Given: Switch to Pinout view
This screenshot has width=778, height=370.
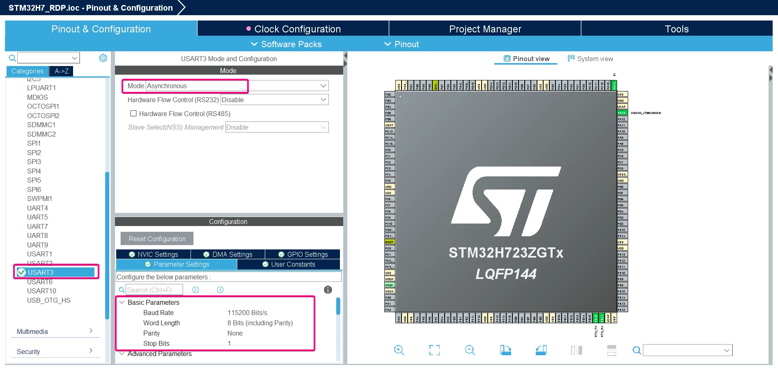Looking at the screenshot, I should [x=526, y=59].
